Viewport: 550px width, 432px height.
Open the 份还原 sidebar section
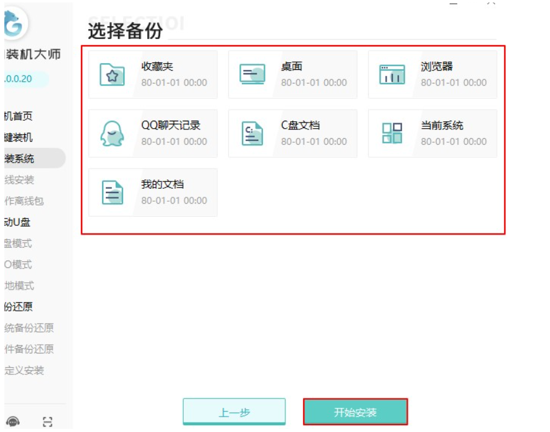[18, 307]
